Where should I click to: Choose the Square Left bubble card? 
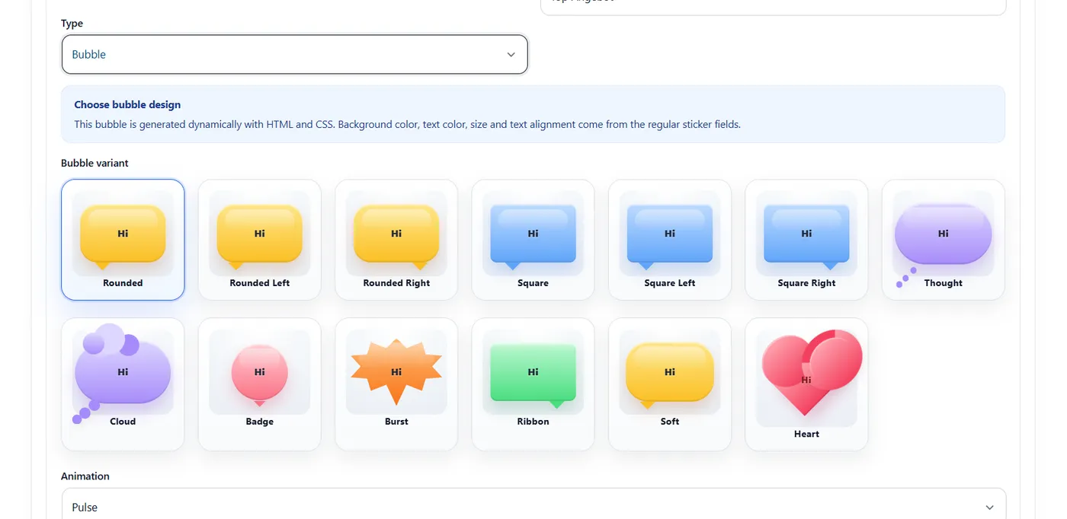[670, 240]
